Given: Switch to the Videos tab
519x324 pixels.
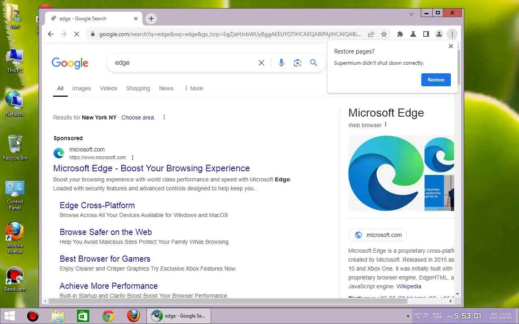Looking at the screenshot, I should pyautogui.click(x=108, y=88).
